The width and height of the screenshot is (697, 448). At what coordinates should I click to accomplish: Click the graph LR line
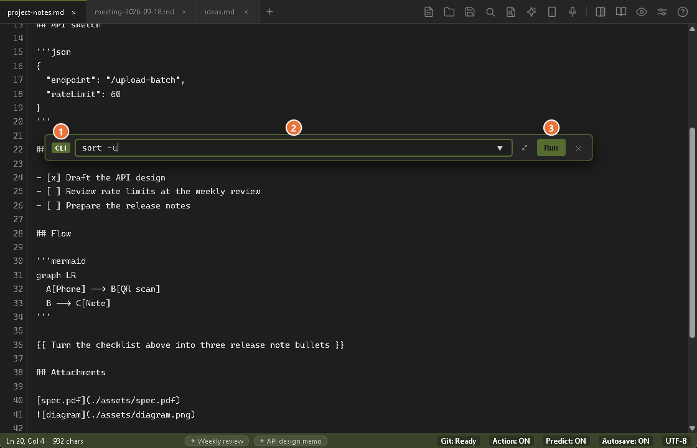[56, 275]
